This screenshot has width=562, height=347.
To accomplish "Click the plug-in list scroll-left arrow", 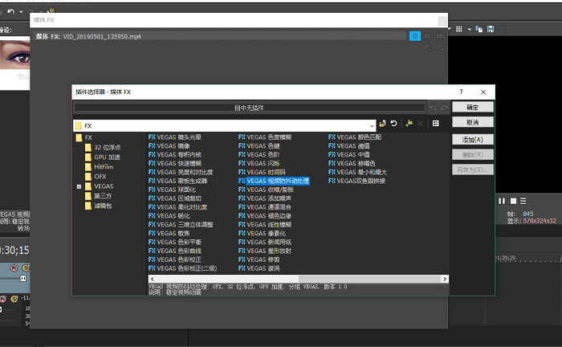I will pos(153,279).
